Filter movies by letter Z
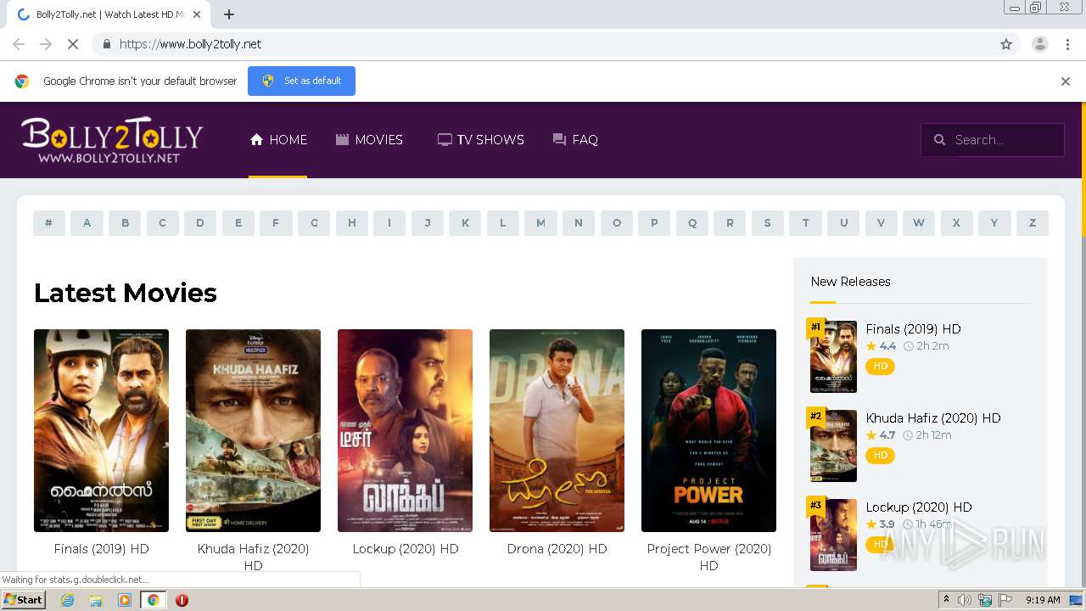The height and width of the screenshot is (611, 1086). pyautogui.click(x=1033, y=223)
